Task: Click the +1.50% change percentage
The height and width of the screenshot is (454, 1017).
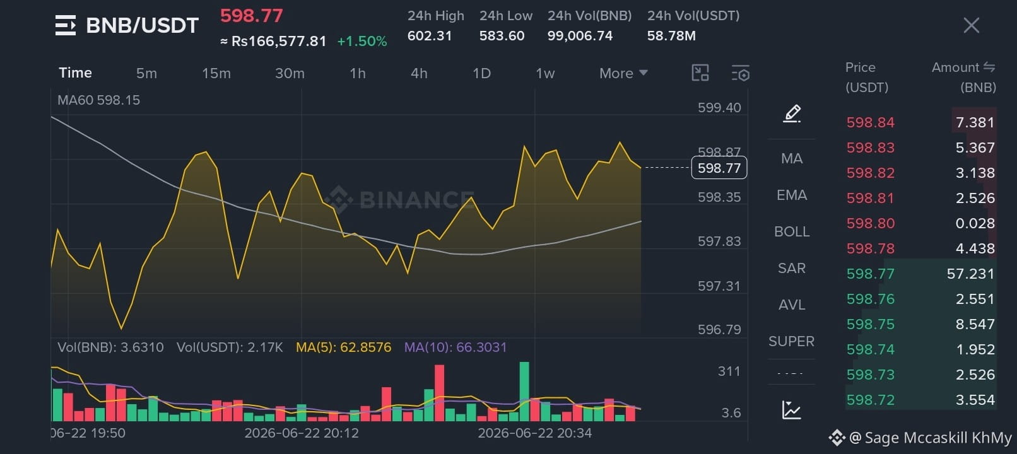Action: point(362,42)
